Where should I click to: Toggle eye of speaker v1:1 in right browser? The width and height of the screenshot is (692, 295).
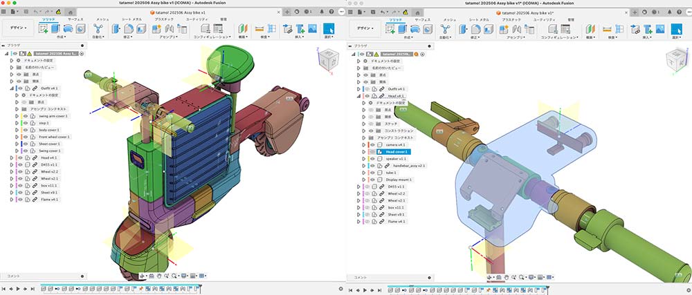coord(372,158)
